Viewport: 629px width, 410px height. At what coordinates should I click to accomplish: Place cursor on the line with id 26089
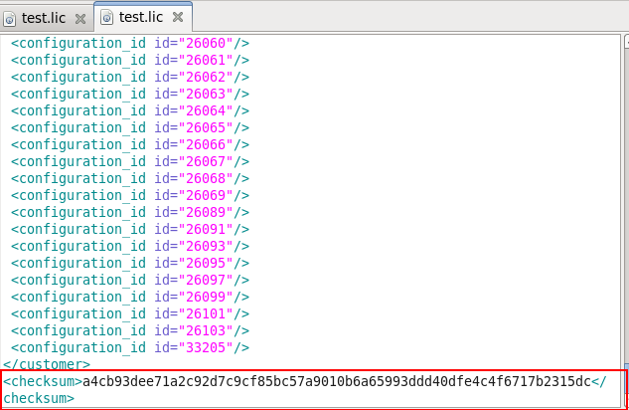129,212
